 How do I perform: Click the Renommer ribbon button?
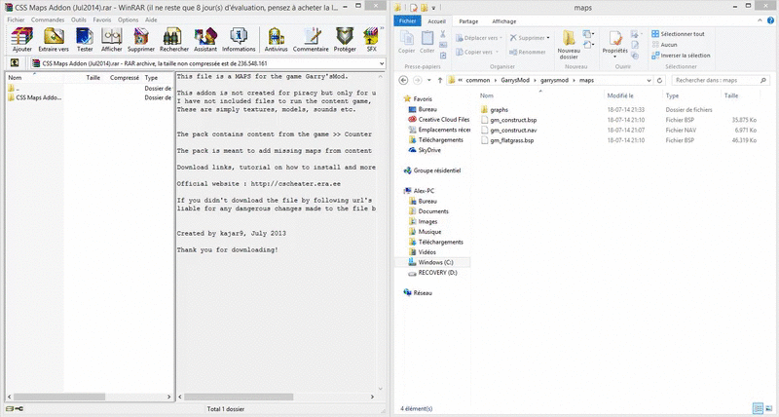click(527, 52)
